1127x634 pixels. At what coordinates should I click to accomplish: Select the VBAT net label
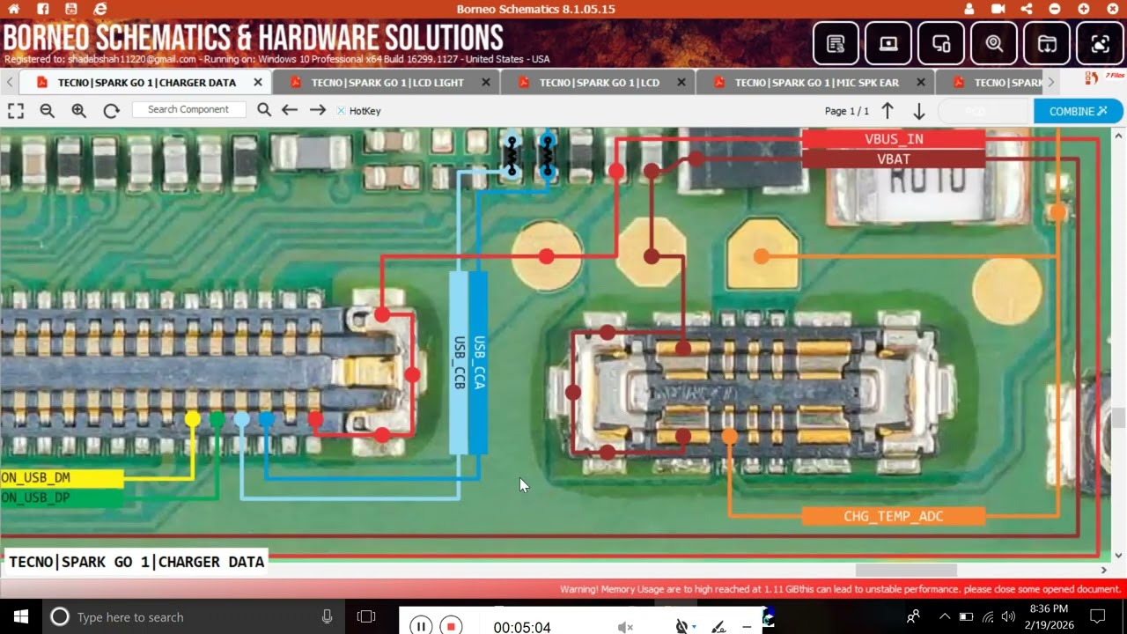click(x=894, y=159)
